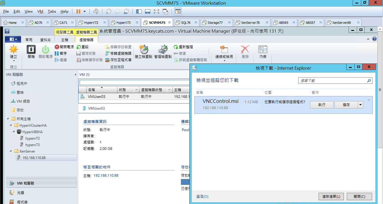Select the VMUser03 row in VM list
Viewport: 383px width, 204px height.
[134, 96]
